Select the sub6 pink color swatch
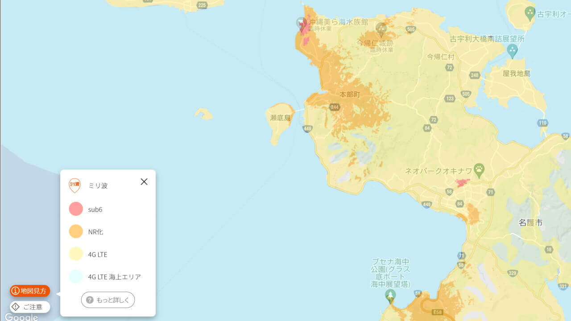This screenshot has height=321, width=571. [x=76, y=209]
